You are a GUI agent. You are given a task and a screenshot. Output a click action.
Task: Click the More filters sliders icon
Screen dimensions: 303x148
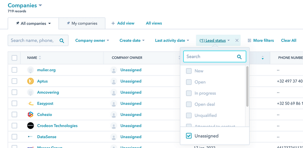click(249, 41)
